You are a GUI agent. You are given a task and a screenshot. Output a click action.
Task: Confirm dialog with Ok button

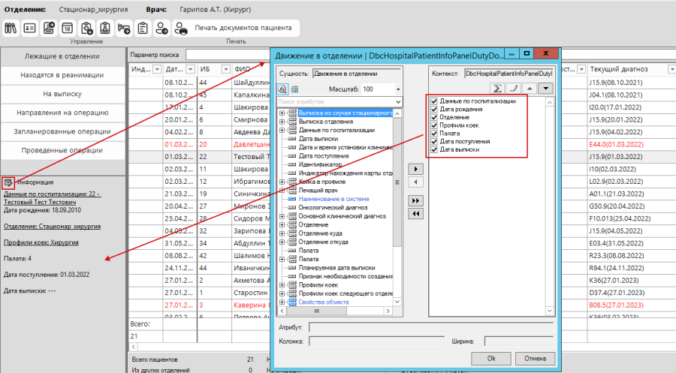(491, 358)
